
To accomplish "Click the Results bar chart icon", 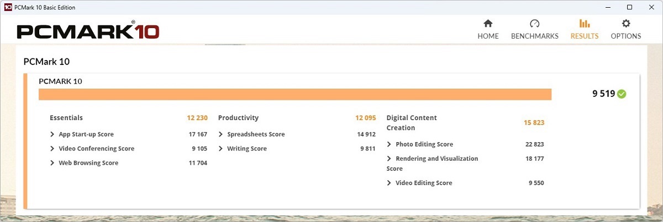I will pos(584,24).
